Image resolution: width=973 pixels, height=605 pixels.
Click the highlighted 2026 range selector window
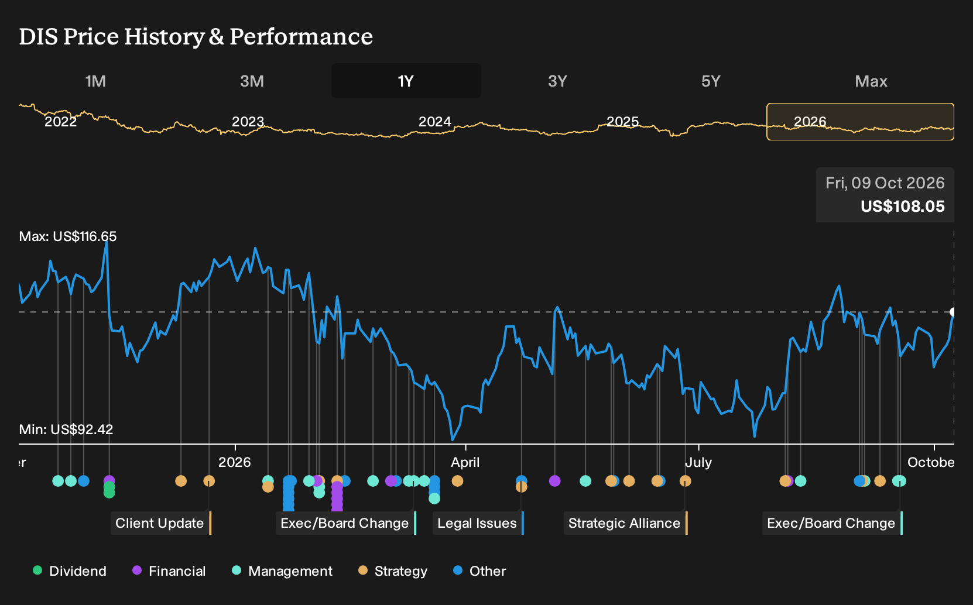tap(860, 122)
